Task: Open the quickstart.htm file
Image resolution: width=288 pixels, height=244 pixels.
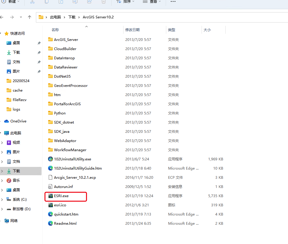Action: tap(66, 214)
